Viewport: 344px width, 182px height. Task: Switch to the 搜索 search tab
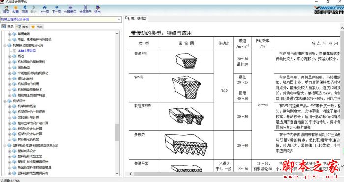pyautogui.click(x=23, y=26)
